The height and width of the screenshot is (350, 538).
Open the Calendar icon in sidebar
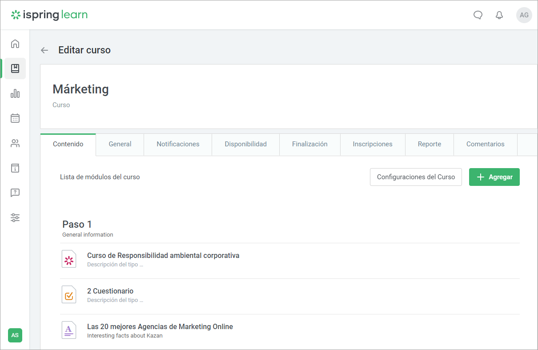(15, 118)
